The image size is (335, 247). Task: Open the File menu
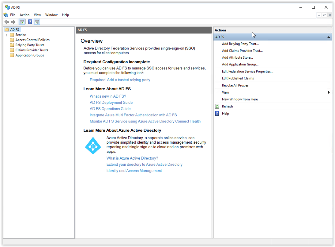click(13, 15)
